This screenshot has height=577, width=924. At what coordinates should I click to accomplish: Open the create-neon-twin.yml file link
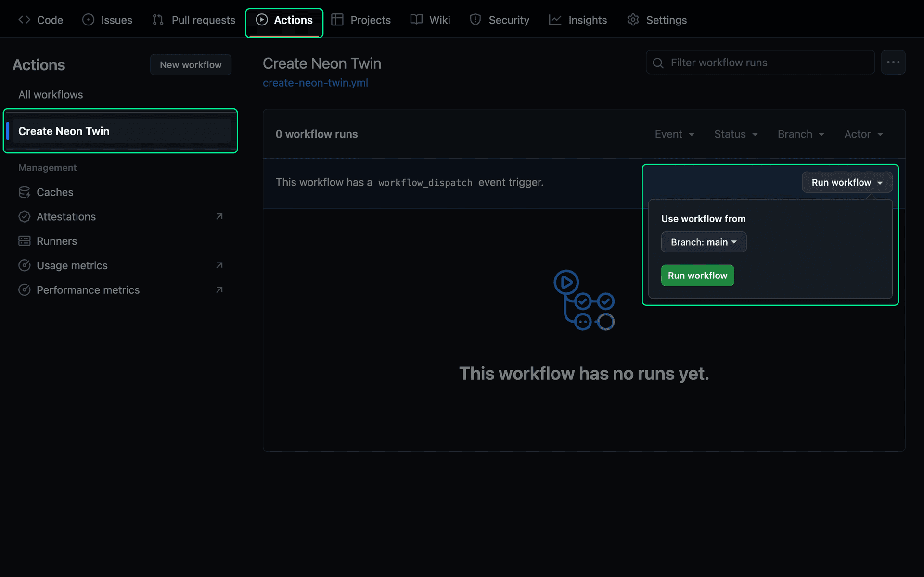tap(315, 83)
